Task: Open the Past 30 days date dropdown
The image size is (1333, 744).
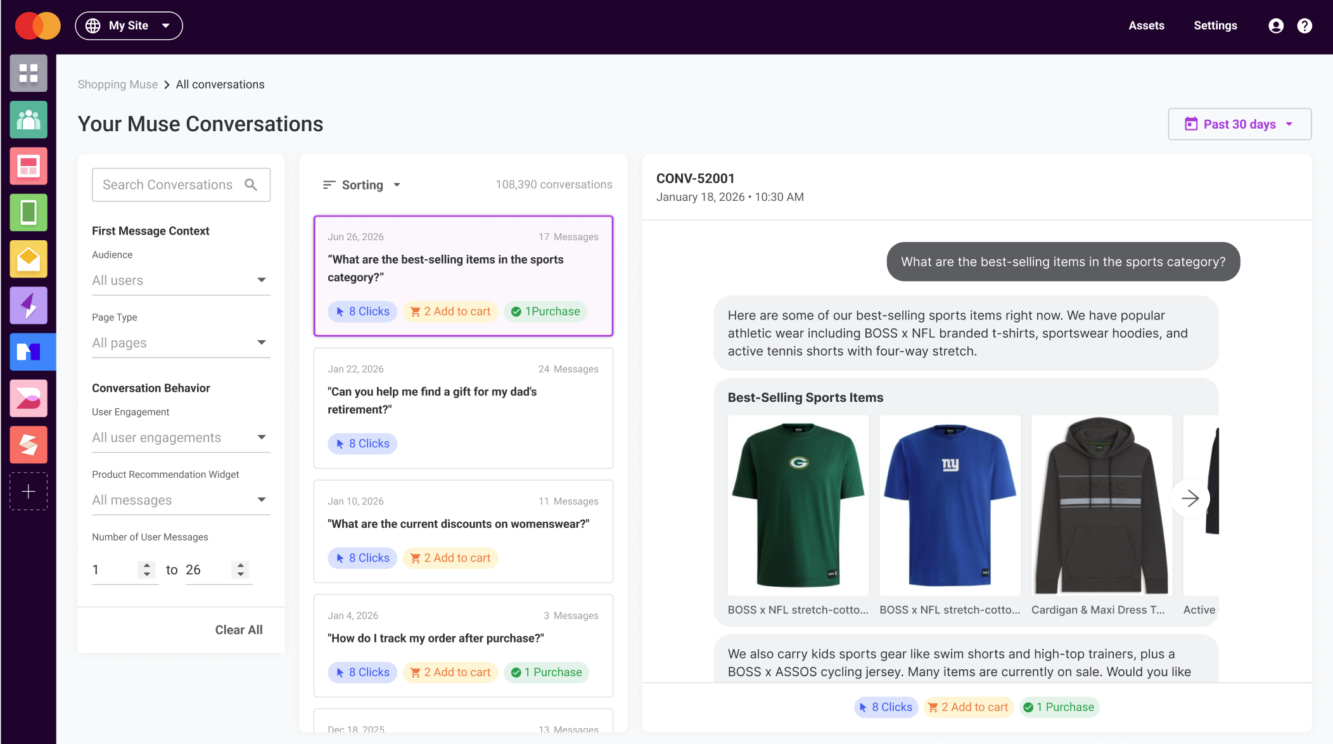Action: coord(1239,124)
